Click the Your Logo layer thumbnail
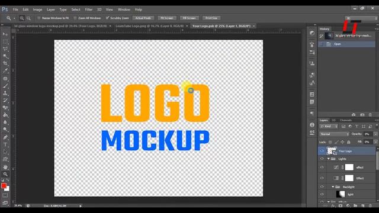 pos(332,151)
